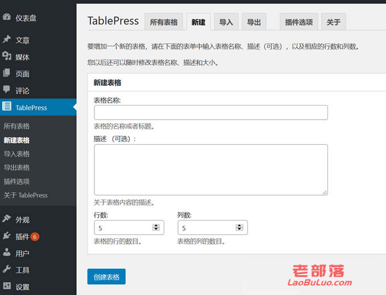Click the 行数 label
The height and width of the screenshot is (295, 386).
coord(101,215)
